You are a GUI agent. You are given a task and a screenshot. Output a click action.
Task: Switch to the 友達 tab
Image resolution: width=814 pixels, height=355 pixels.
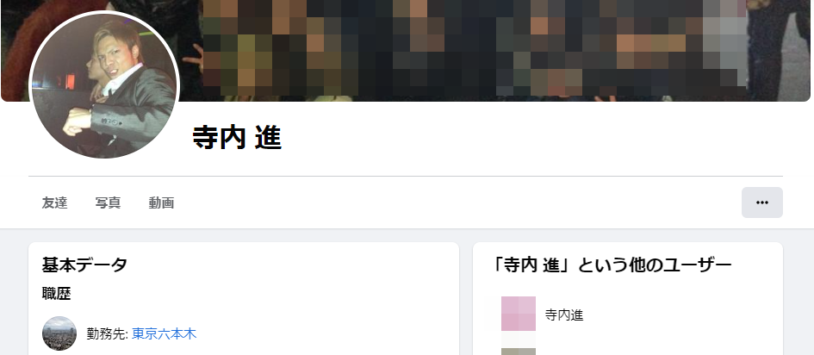click(x=54, y=203)
